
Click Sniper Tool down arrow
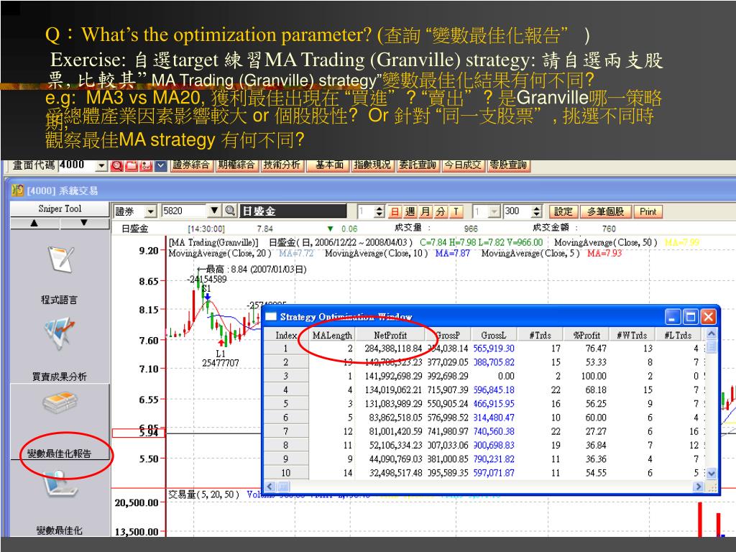(84, 224)
